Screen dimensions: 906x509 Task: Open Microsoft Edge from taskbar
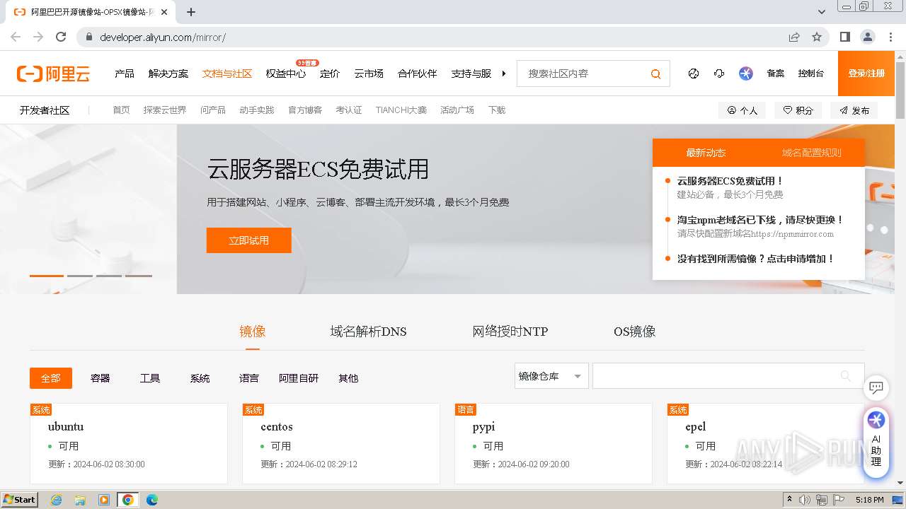tap(151, 500)
